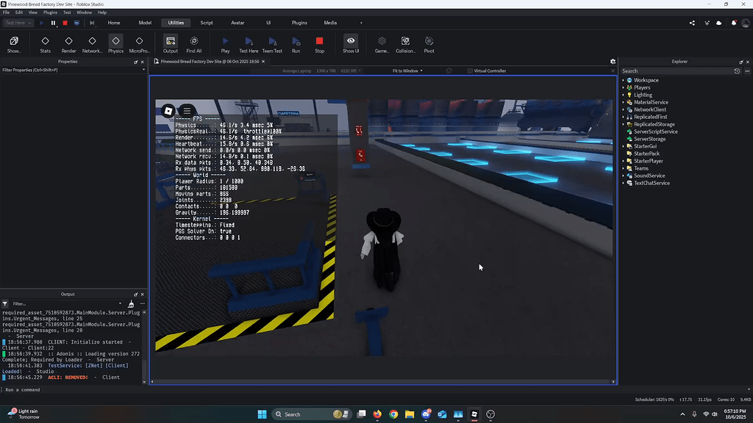Click the Stop button to end playtest
Viewport: 753px width, 423px height.
coord(318,42)
